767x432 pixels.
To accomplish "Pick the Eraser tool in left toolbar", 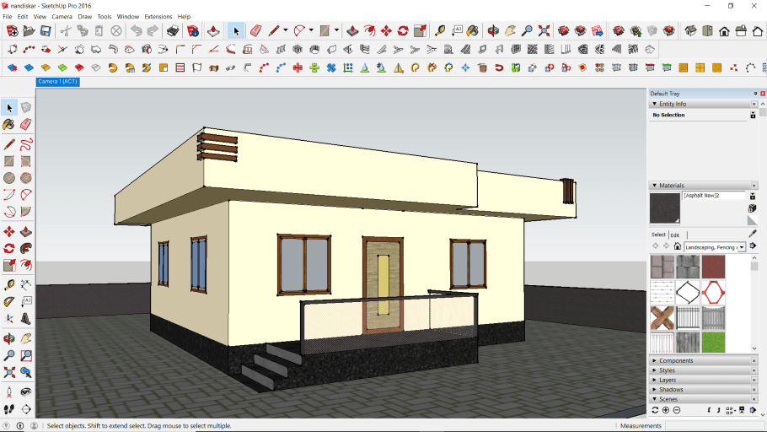I will click(x=26, y=124).
